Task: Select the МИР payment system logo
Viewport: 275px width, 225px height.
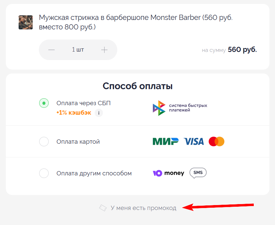Action: (x=165, y=141)
